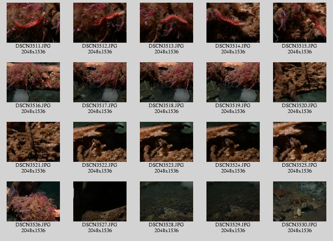Click the 2048x1536 size under DSCN3526.JPG
This screenshot has height=241, width=333.
click(33, 230)
